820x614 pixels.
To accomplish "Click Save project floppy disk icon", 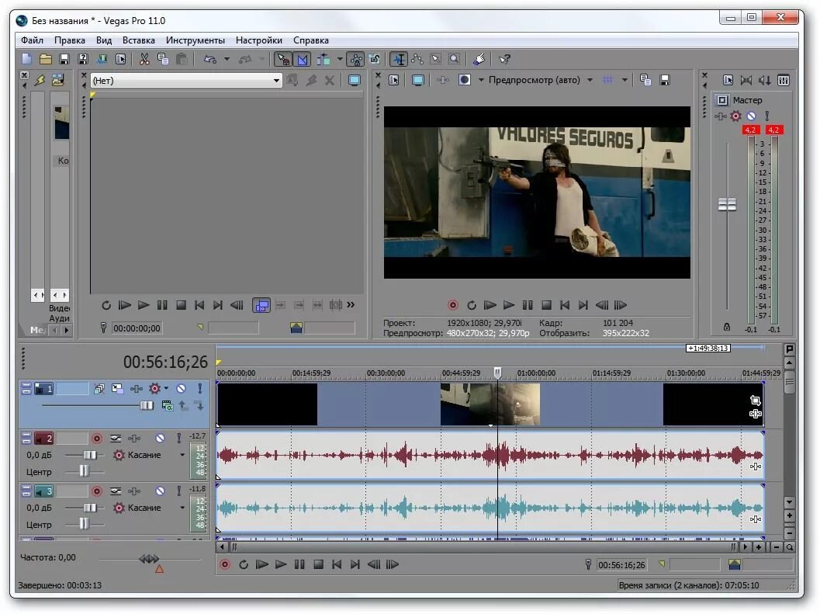I will [x=64, y=59].
